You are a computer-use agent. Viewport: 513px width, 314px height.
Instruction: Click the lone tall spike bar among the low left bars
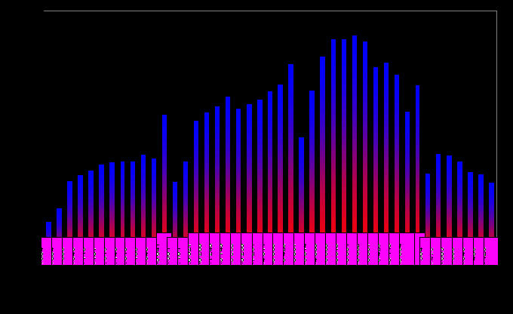164,174
